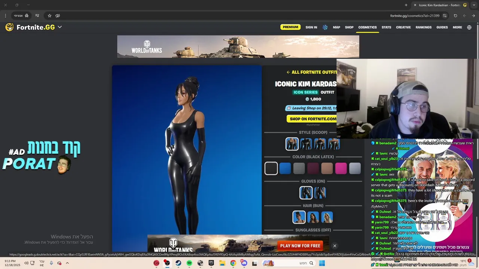
Task: Click the snowflake icon in the nav bar
Action: pos(325,27)
